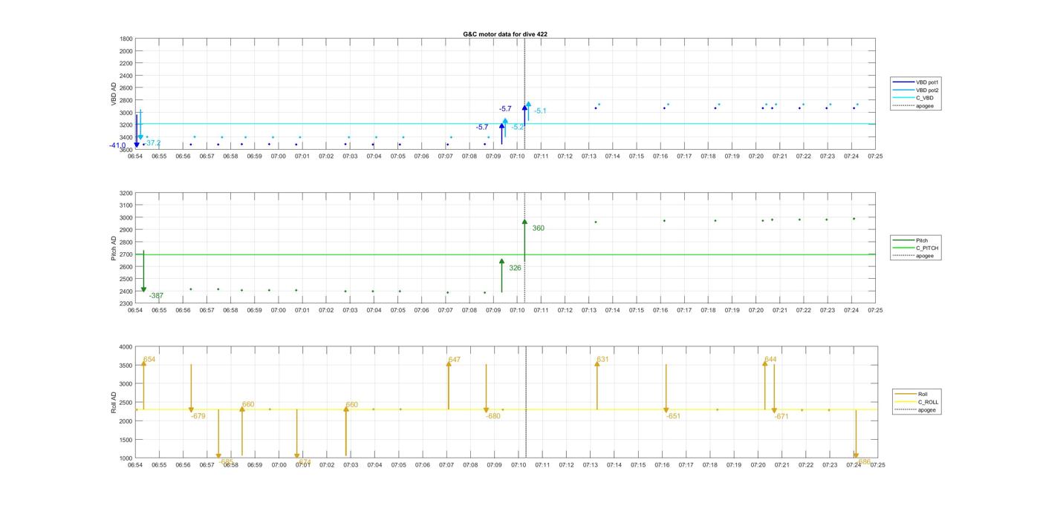Click the '3200' tick on Pitch y-axis
Screen dimensions: 1040x514
click(126, 192)
